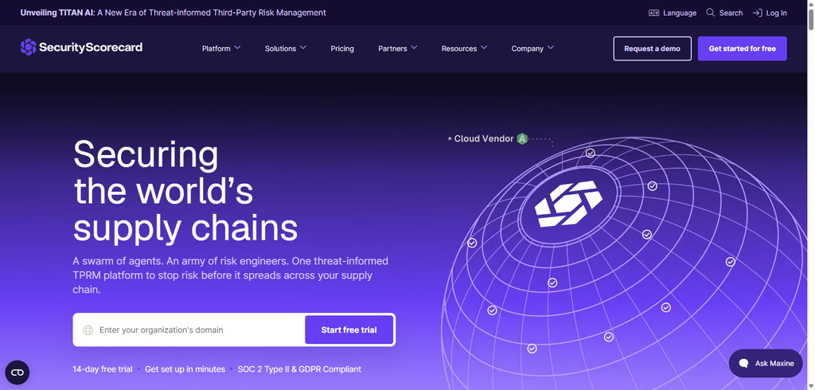Expand the Solutions menu chevron
815x390 pixels.
(x=303, y=47)
